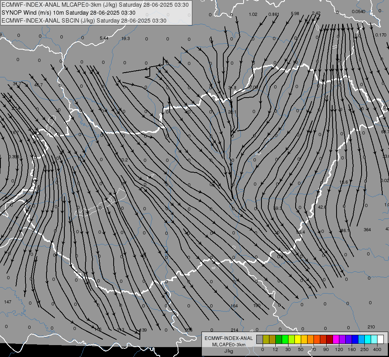
Task: Click the map value 0.0540
Action: (x=358, y=12)
